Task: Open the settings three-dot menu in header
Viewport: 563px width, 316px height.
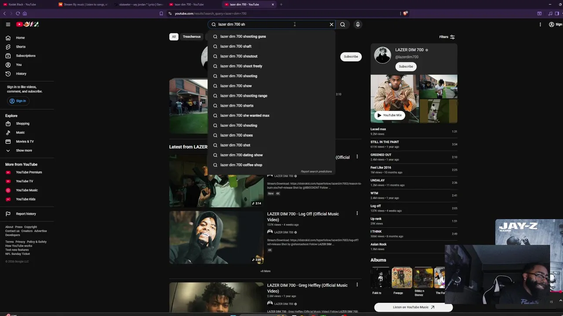Action: point(540,25)
